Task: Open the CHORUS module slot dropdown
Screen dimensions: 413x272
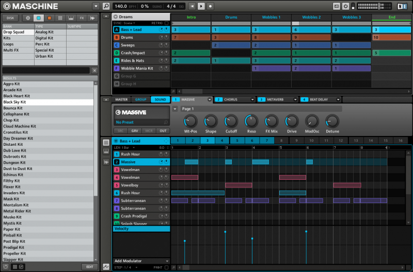Action: click(x=252, y=99)
